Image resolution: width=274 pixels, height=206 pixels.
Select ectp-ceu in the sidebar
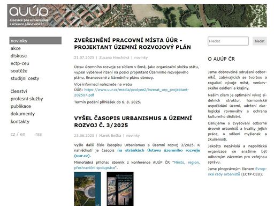pos(20,63)
